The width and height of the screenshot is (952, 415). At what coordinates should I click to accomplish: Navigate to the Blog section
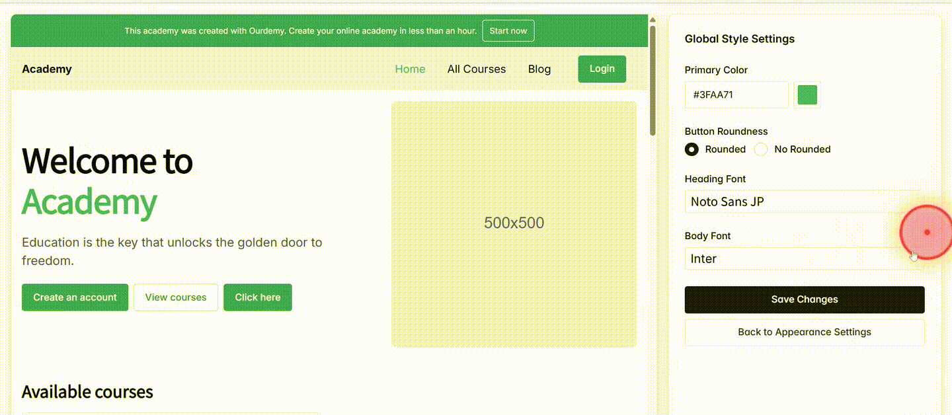(539, 69)
